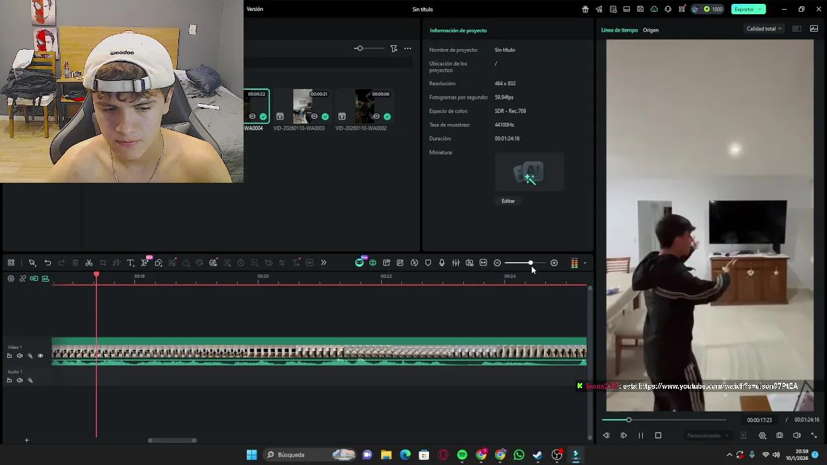Zoom in timeline with plus button
827x465 pixels.
coord(554,263)
